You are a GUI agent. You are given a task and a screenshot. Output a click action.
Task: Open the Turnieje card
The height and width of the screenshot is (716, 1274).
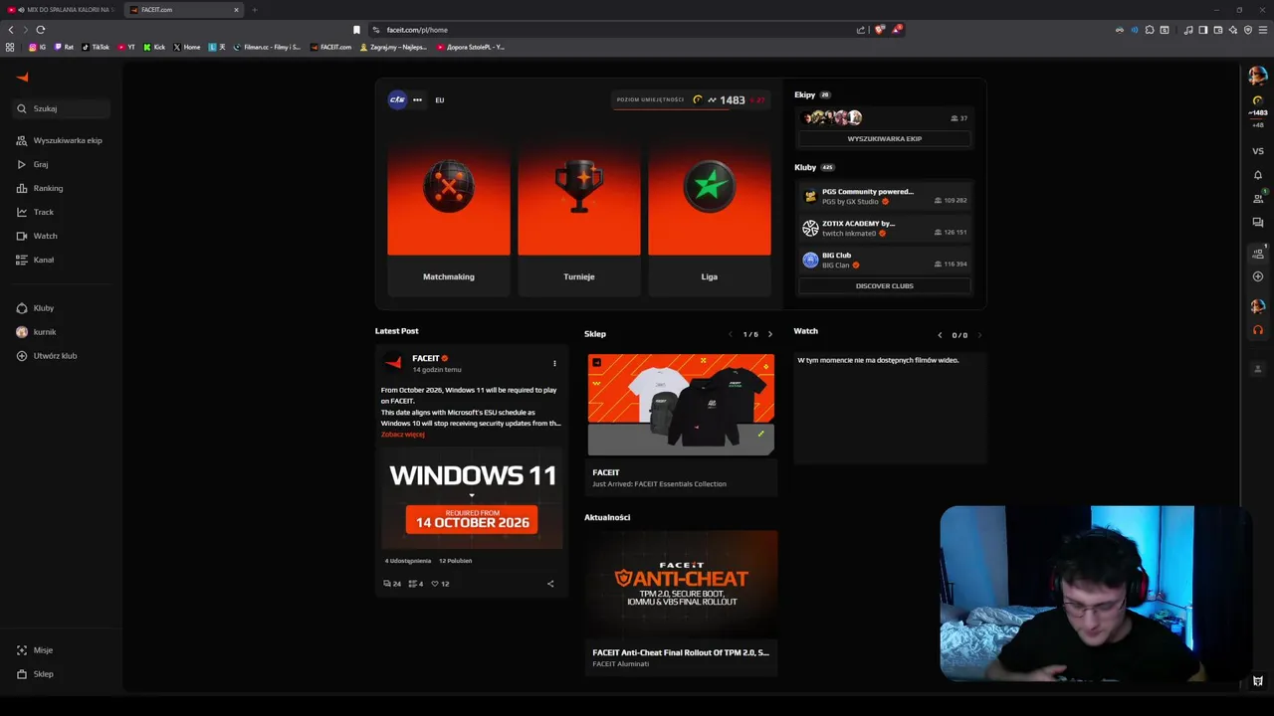(578, 217)
